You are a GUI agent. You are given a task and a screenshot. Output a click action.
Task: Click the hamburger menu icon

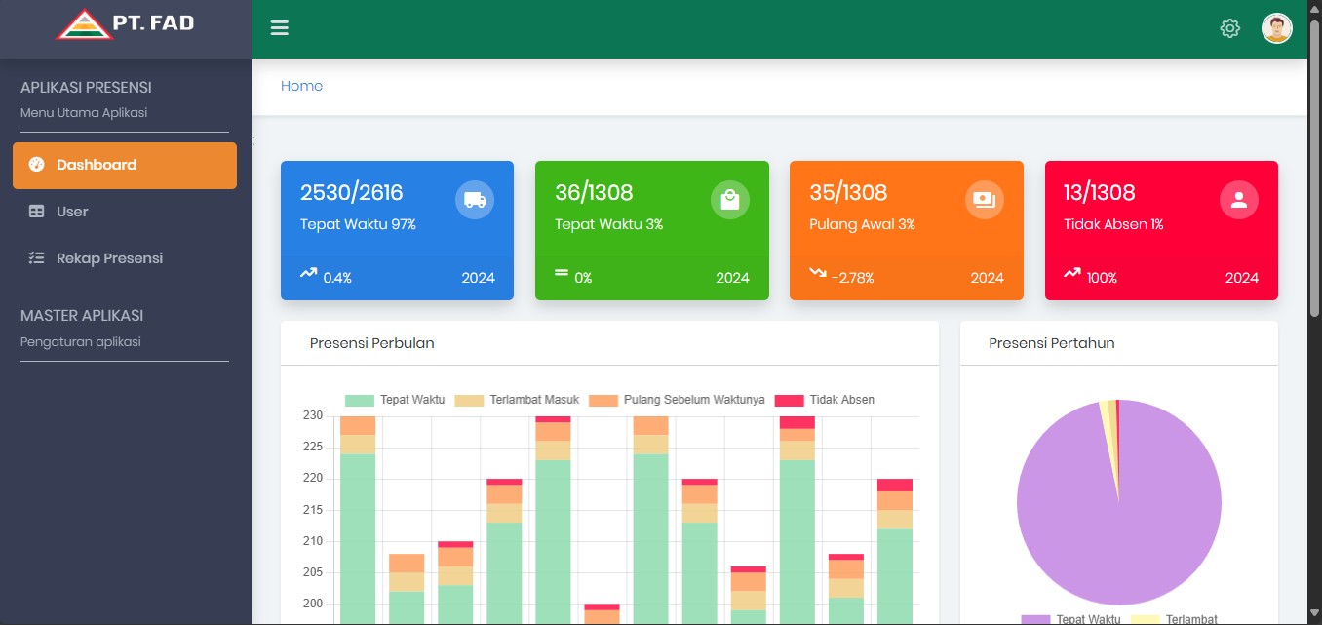[x=280, y=28]
